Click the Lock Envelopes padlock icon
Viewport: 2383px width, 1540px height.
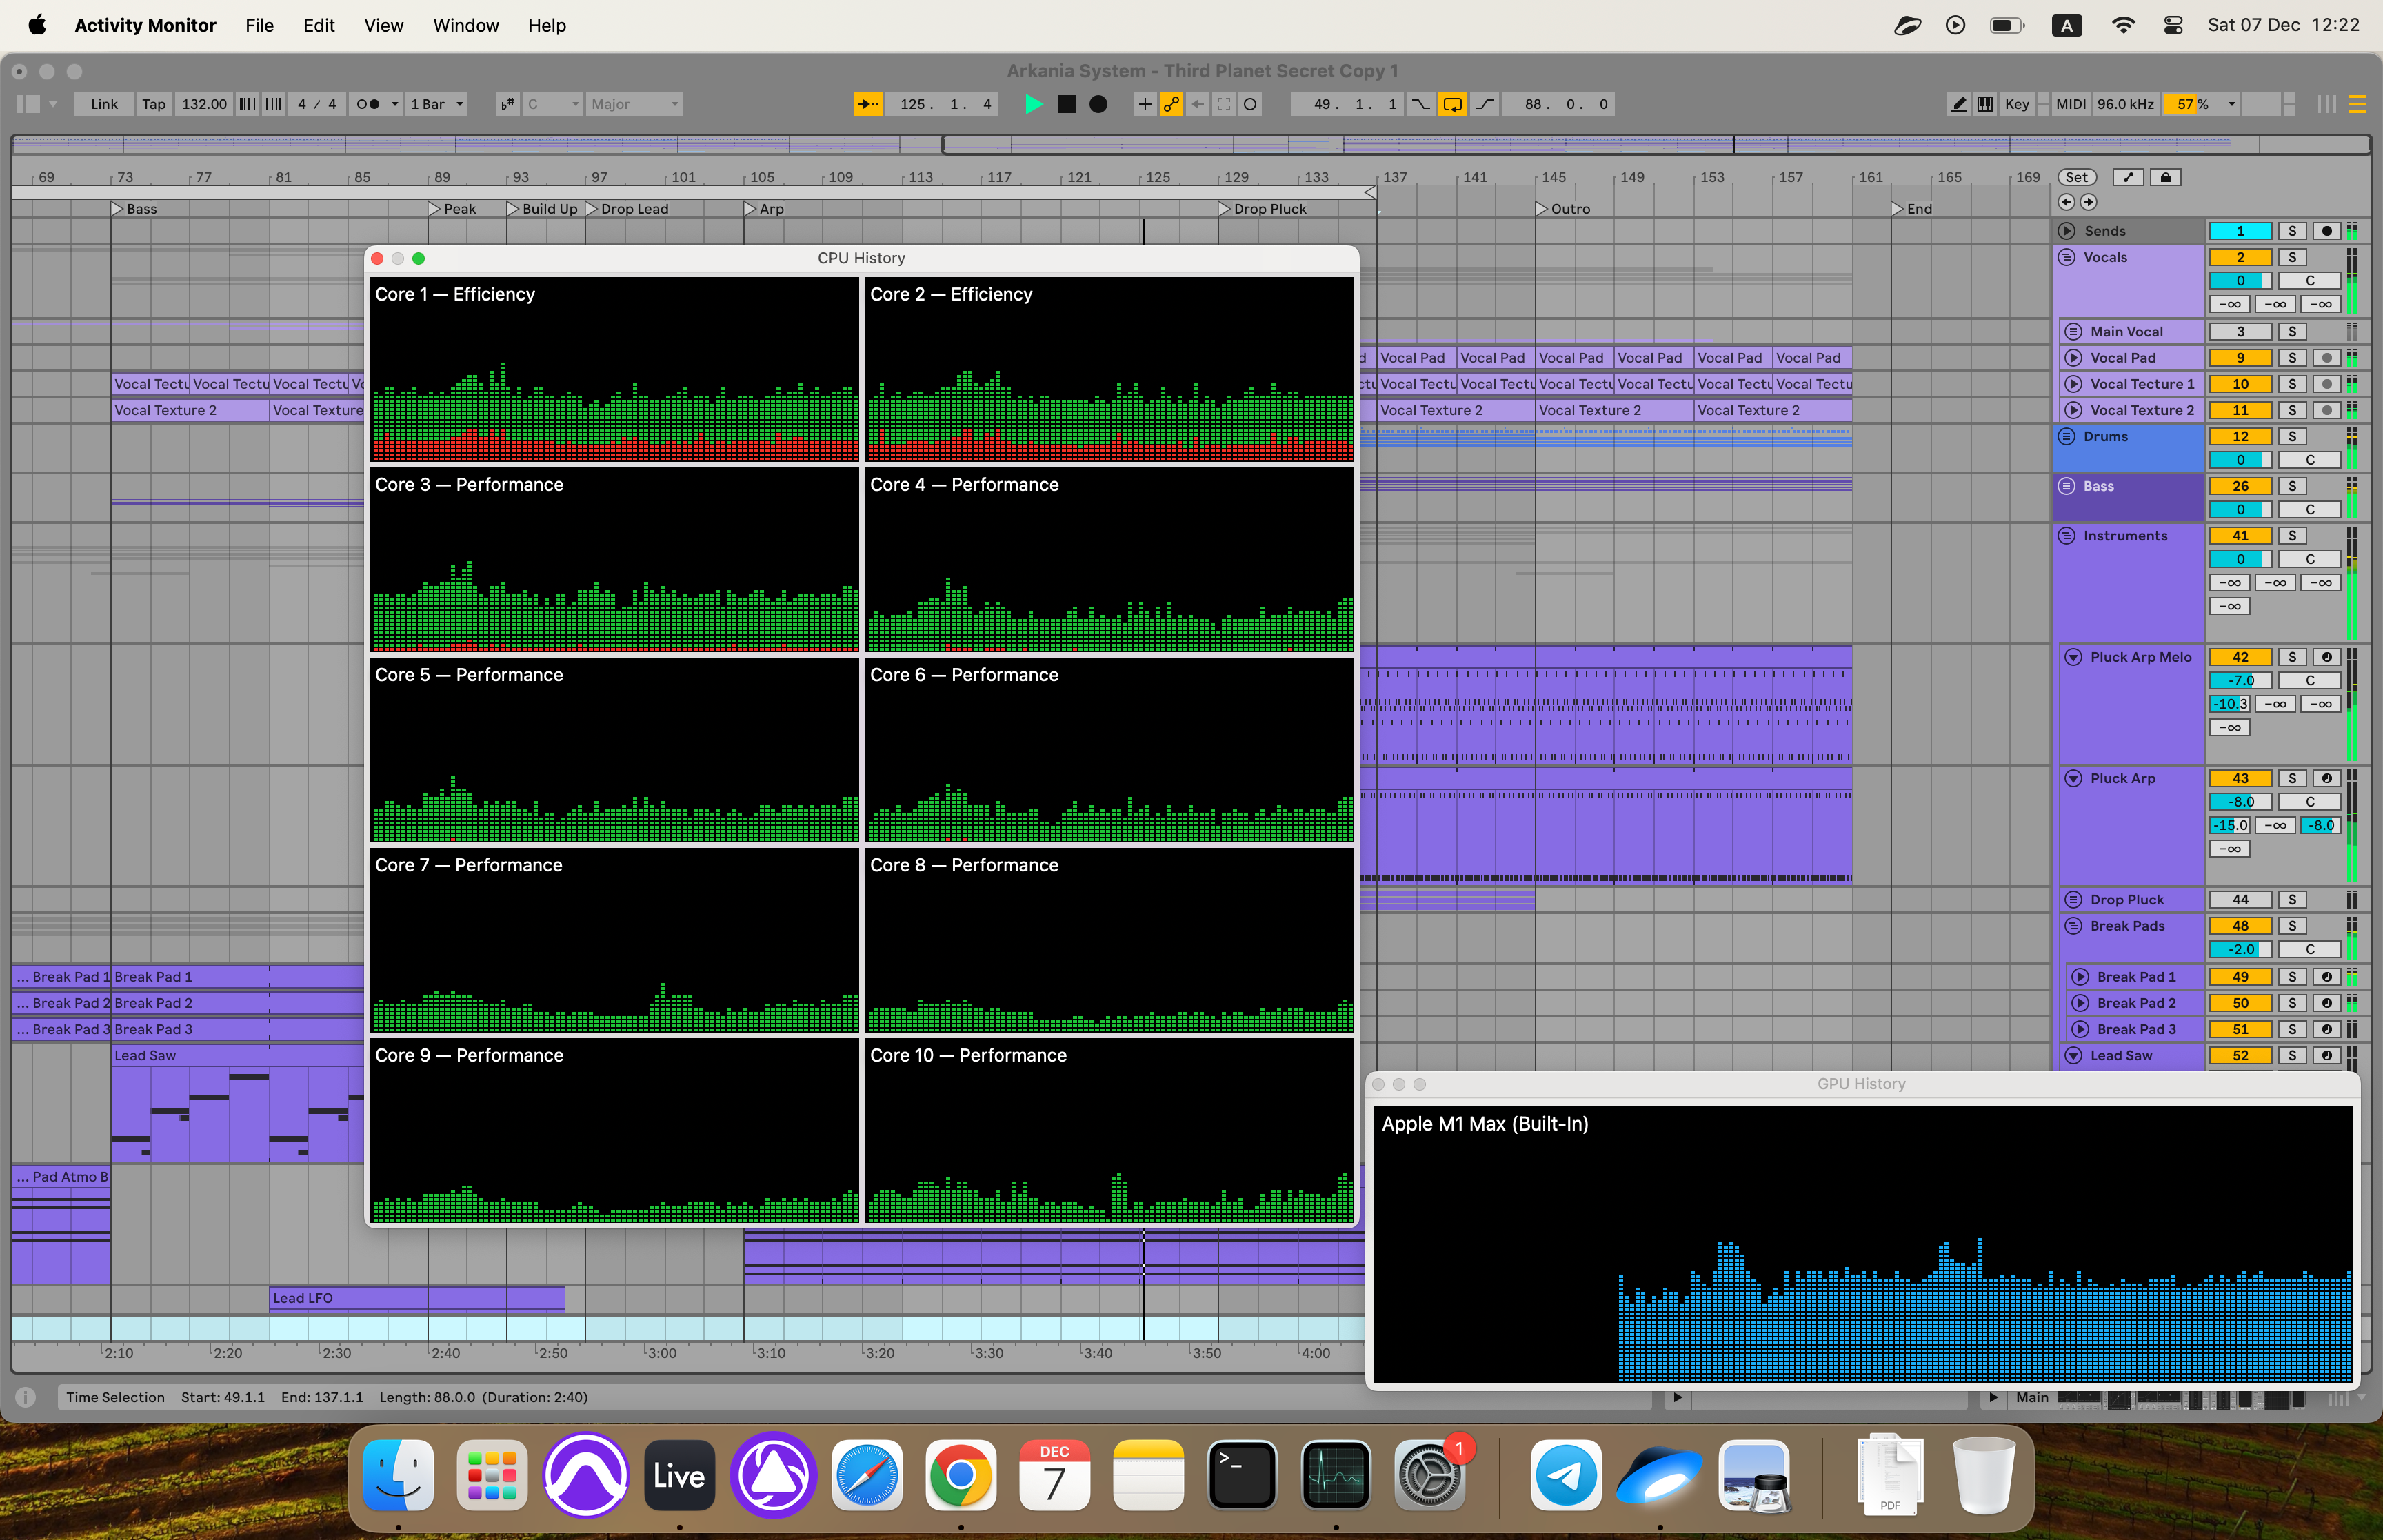2165,177
